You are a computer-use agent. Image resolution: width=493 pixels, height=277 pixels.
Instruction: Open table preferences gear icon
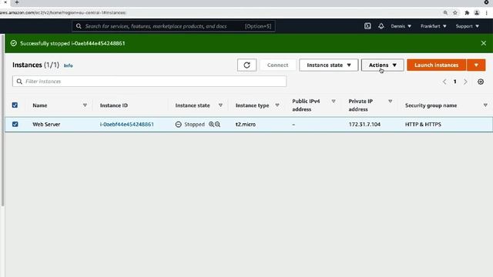coord(481,82)
